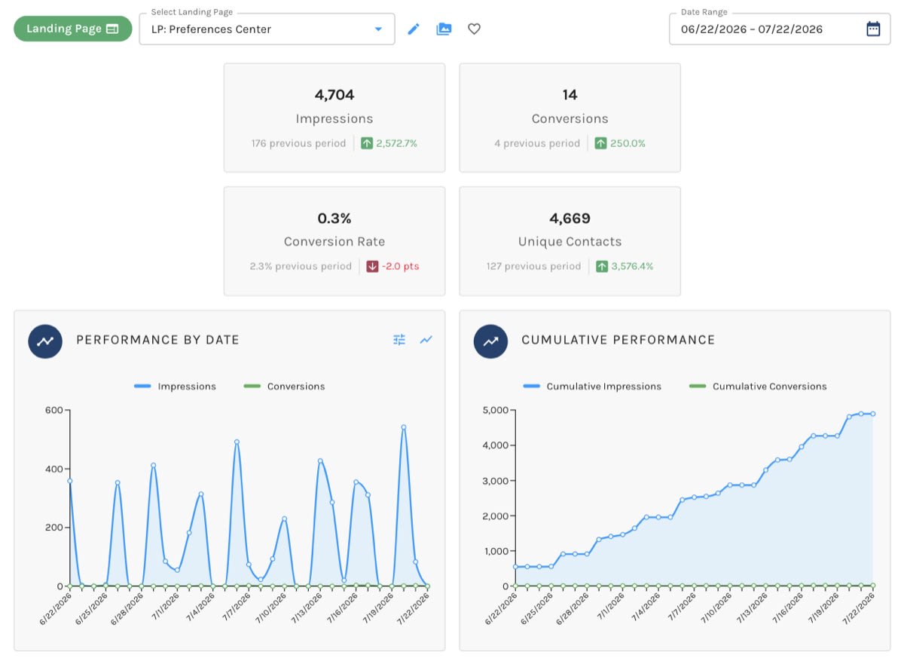Open the Select Landing Page dropdown
The width and height of the screenshot is (904, 664).
(267, 29)
